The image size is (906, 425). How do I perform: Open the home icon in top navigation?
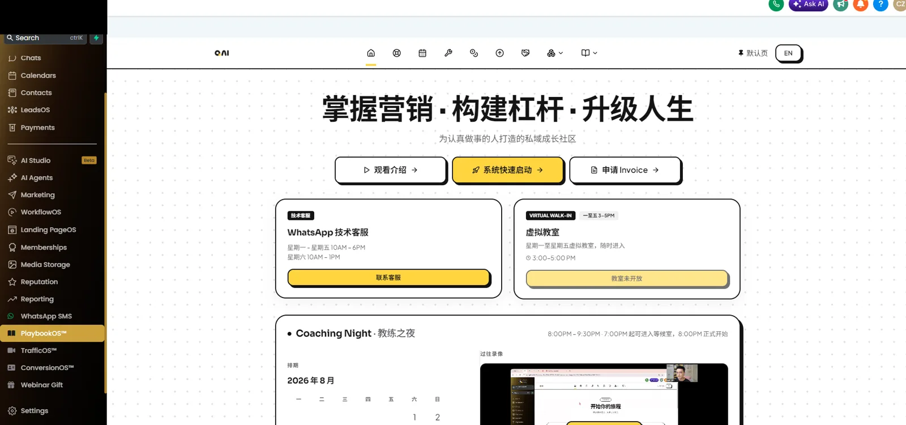(x=371, y=53)
